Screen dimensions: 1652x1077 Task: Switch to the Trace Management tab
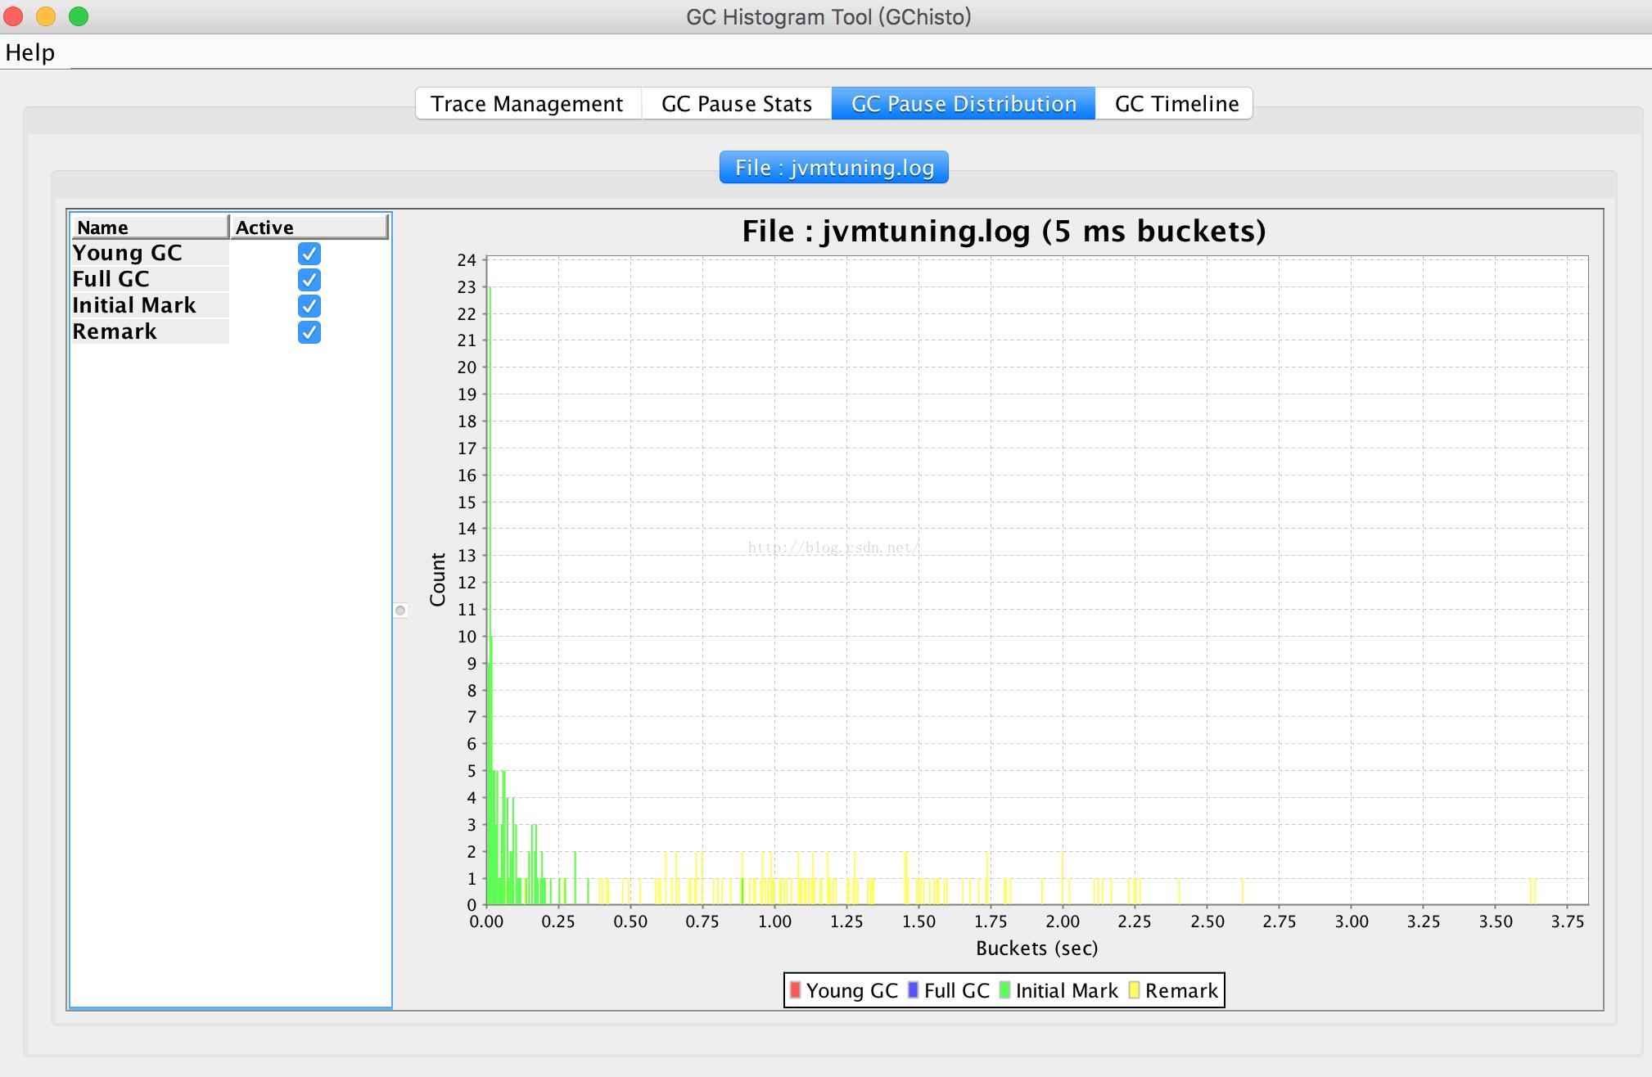click(528, 104)
